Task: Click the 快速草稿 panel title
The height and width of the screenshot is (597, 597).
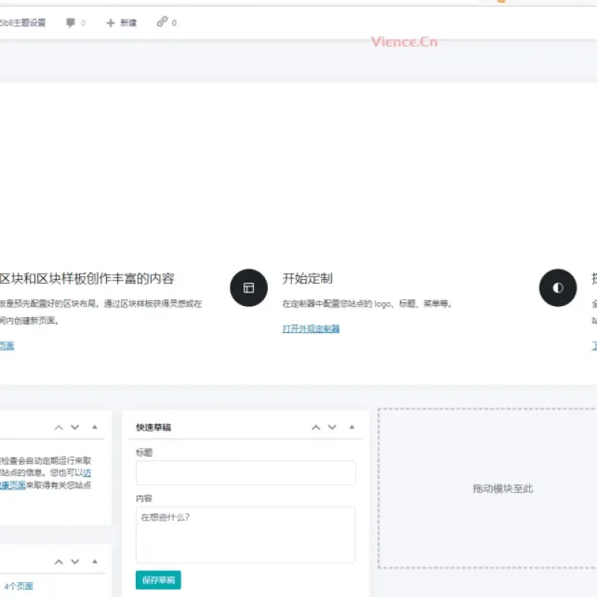Action: [154, 427]
